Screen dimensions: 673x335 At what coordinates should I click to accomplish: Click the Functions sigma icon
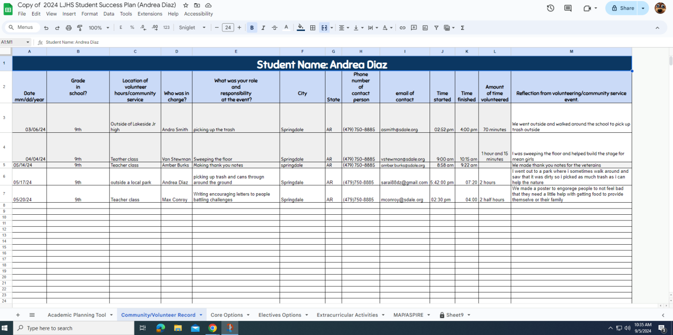pos(462,28)
